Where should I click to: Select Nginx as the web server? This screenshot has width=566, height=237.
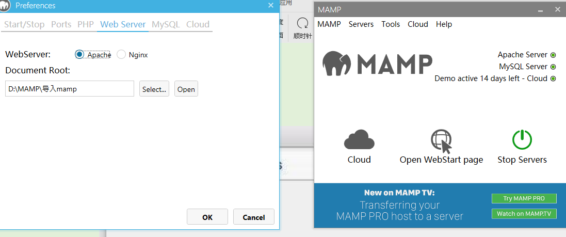click(x=121, y=55)
